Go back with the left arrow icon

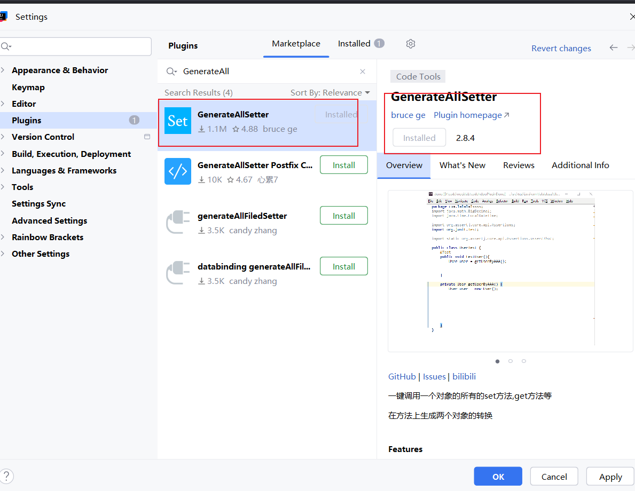point(614,47)
